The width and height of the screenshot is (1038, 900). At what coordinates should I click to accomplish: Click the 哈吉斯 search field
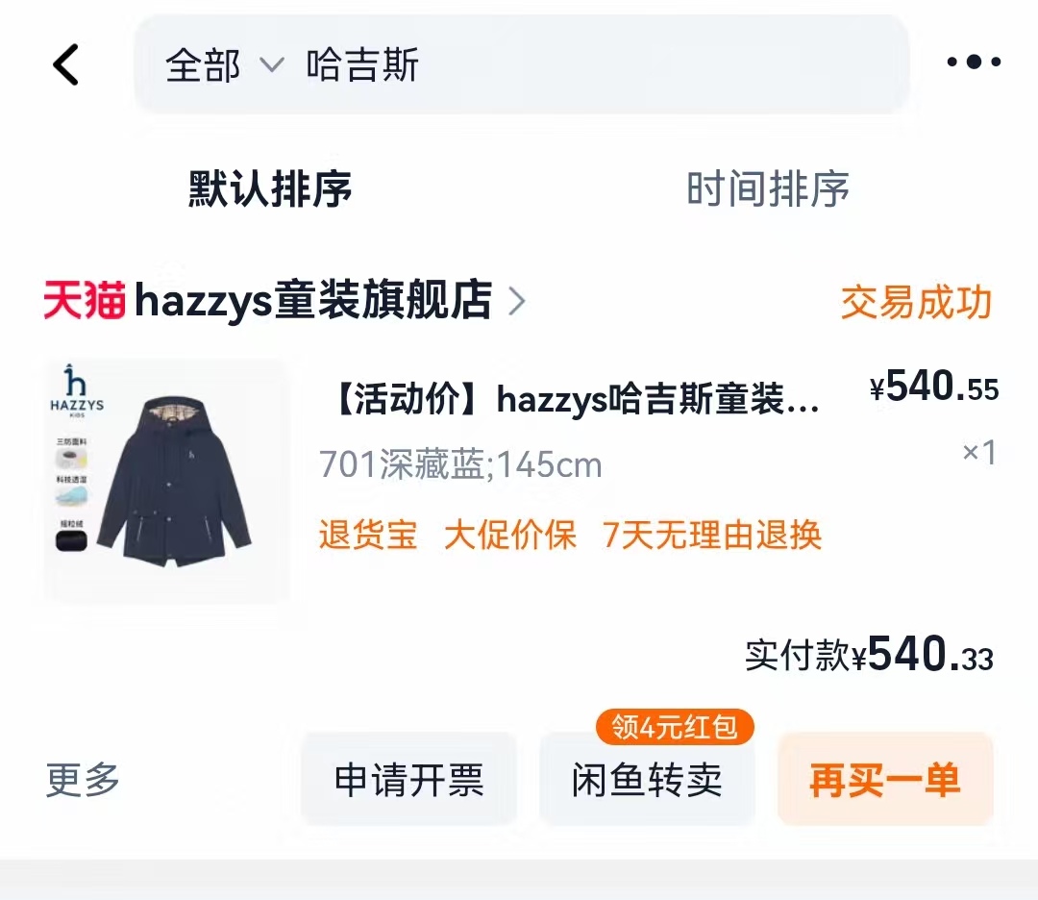tap(522, 64)
